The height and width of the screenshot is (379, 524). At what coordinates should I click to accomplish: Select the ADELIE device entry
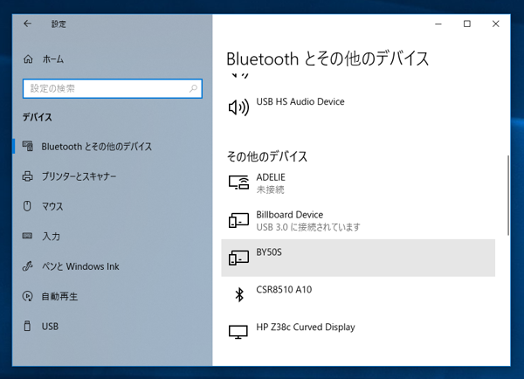click(x=358, y=183)
